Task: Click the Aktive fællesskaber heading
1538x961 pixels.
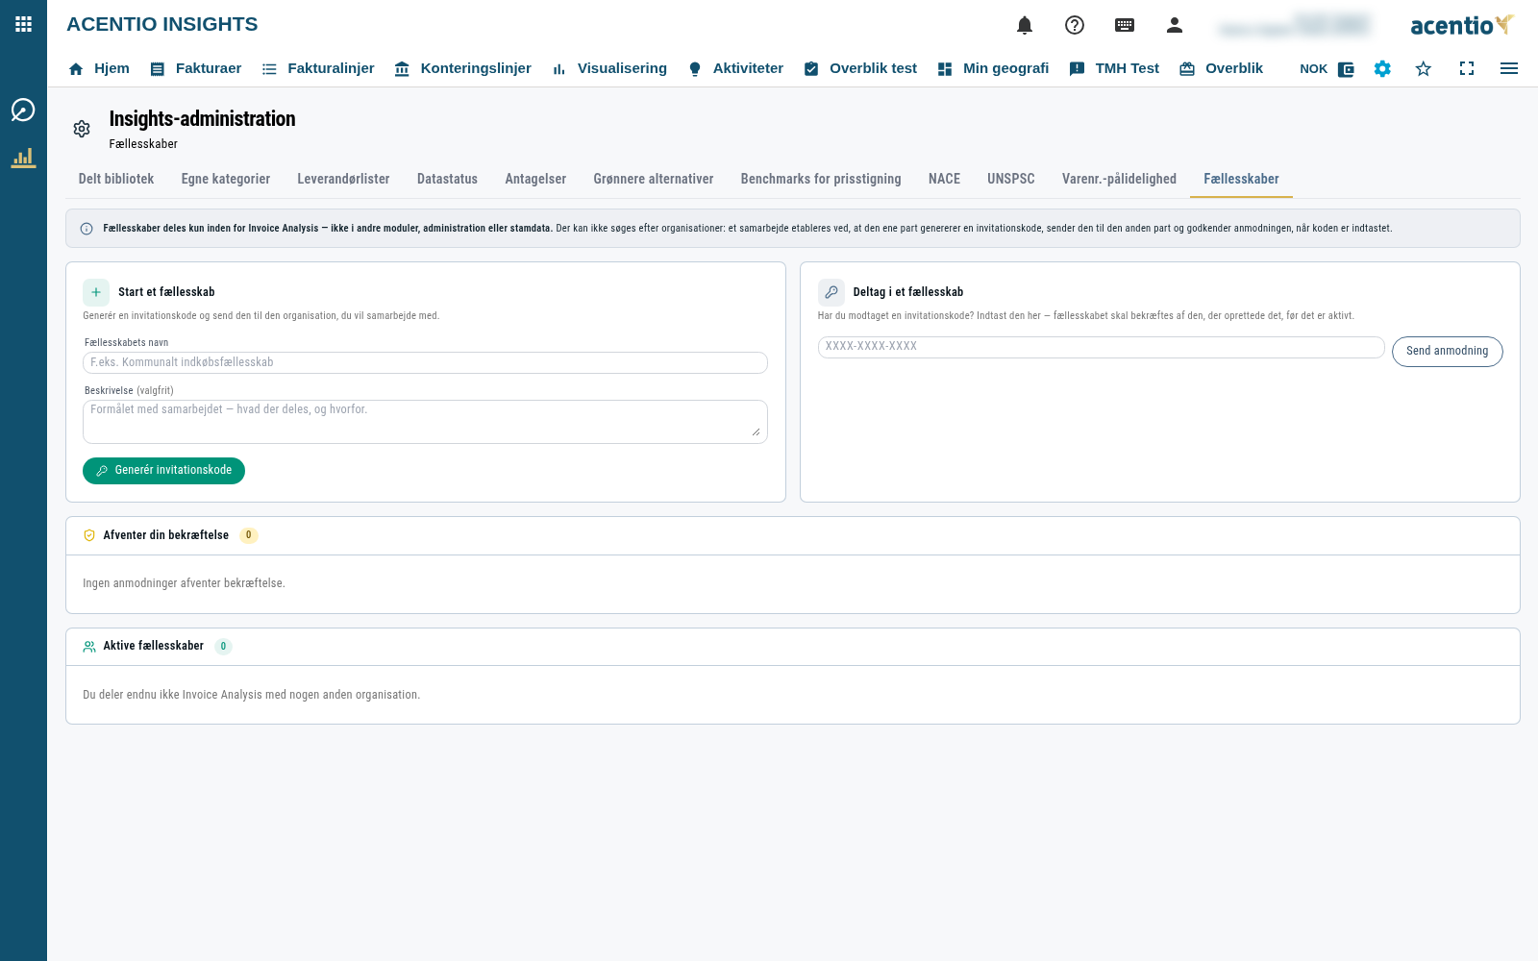Action: [x=154, y=646]
